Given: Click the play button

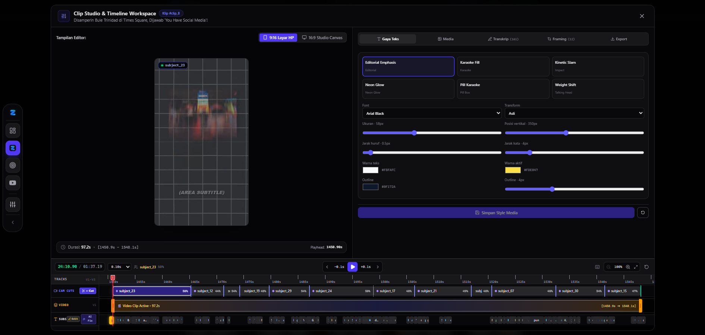Looking at the screenshot, I should [352, 267].
